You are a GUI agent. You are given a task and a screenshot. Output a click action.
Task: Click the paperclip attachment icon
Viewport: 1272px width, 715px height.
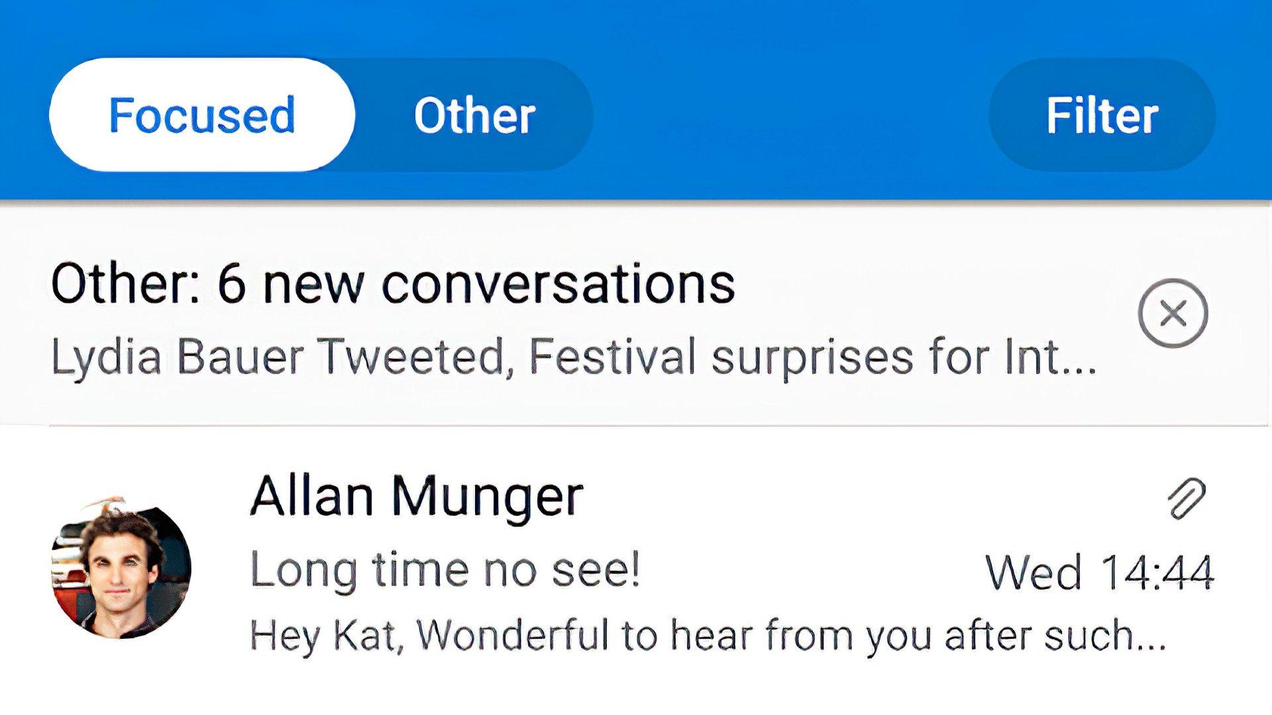(x=1187, y=498)
